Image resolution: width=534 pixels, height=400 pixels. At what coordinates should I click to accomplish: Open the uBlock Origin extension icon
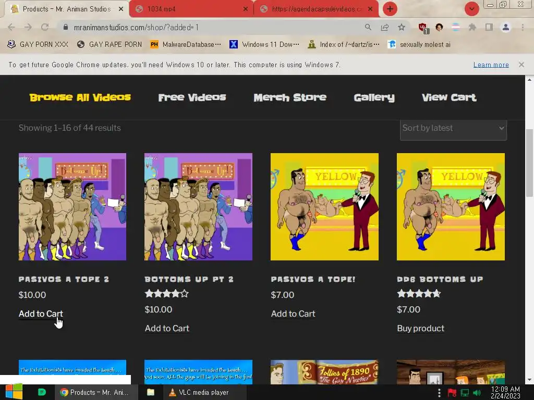pos(423,28)
